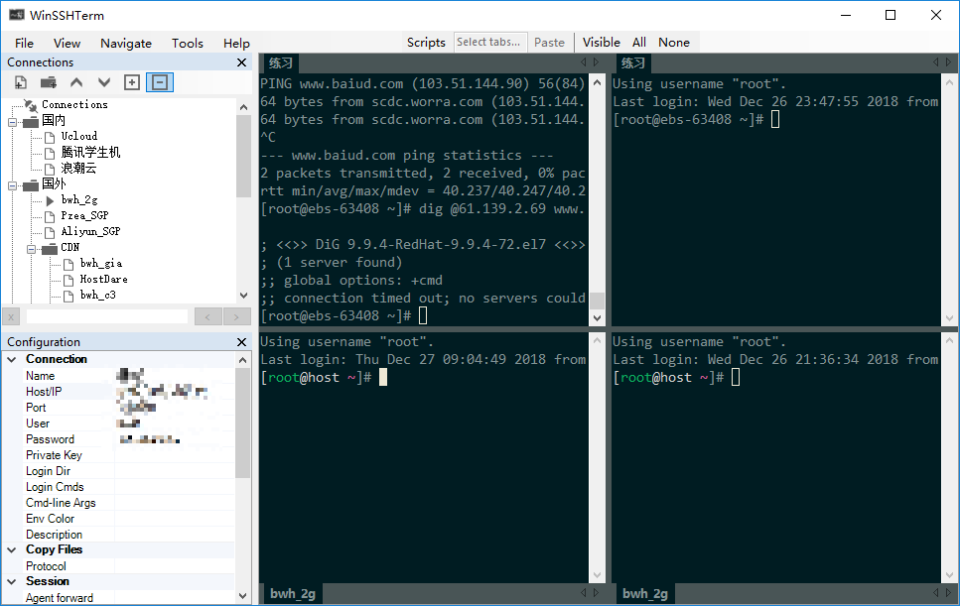Select the bwh_gia connection
The width and height of the screenshot is (960, 606).
pyautogui.click(x=101, y=264)
